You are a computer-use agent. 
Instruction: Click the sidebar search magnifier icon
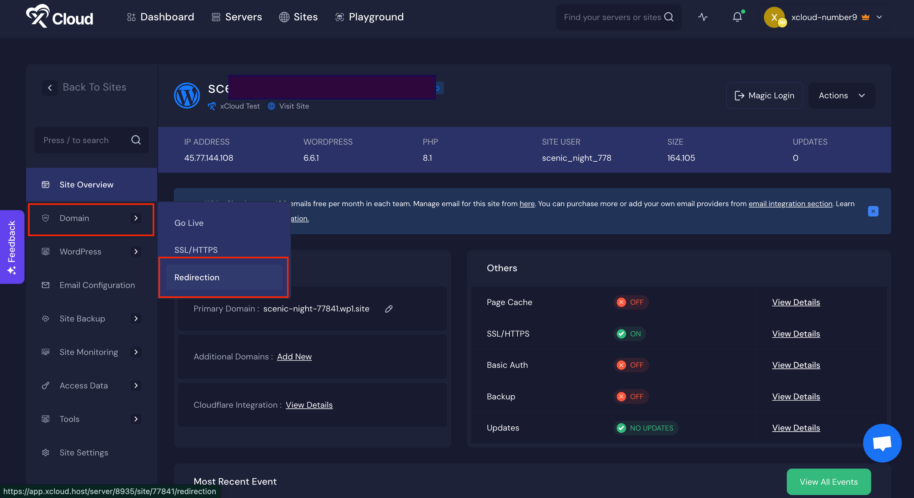(136, 140)
